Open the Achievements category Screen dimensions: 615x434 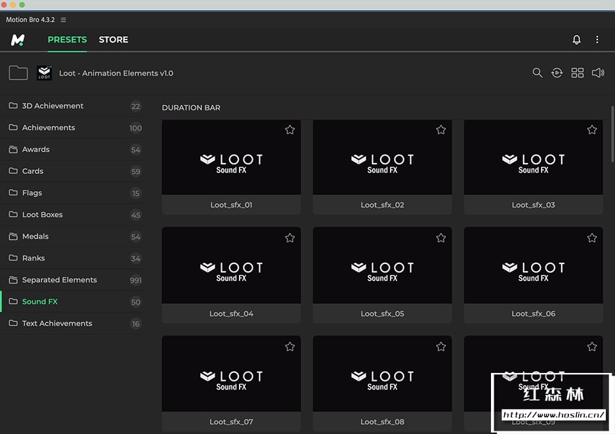coord(73,127)
